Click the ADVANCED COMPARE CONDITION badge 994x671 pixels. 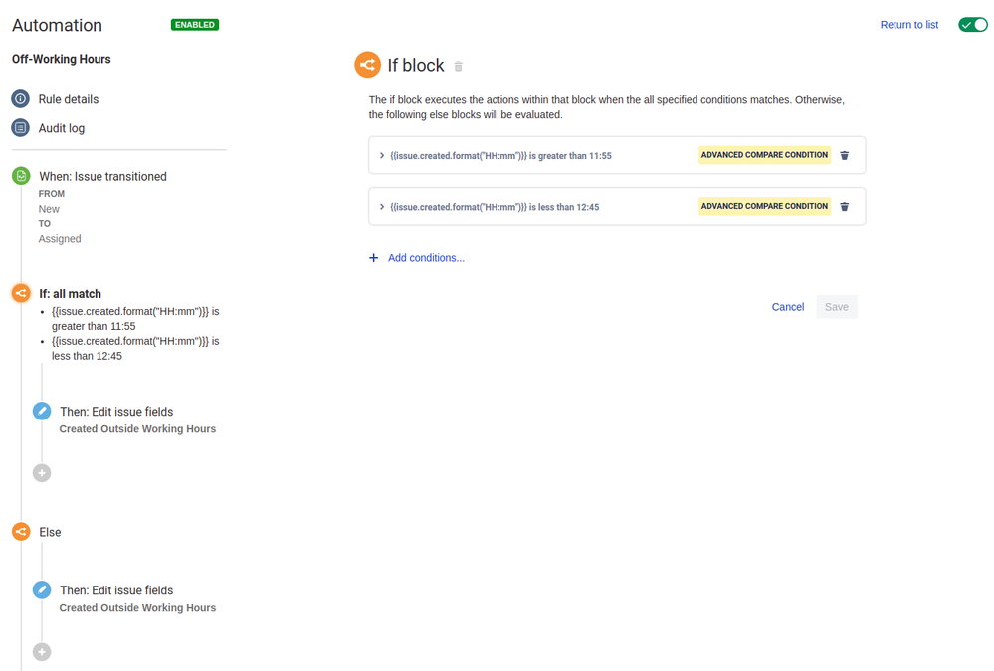[764, 155]
